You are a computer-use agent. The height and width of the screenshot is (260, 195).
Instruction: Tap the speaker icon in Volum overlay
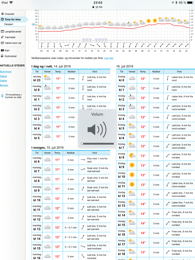tap(97, 130)
